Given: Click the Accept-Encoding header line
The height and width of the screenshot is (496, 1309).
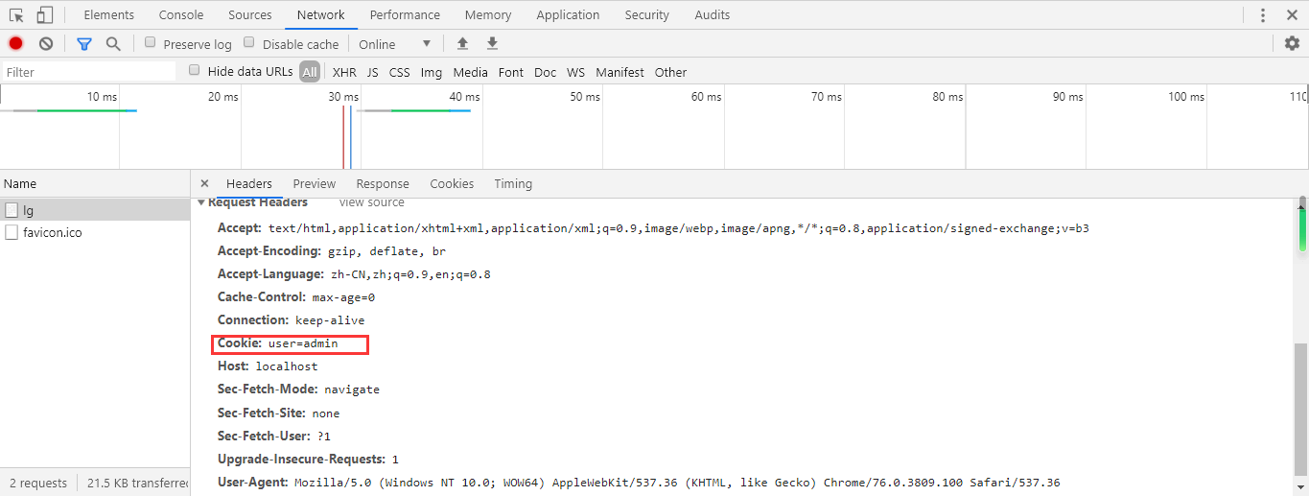Looking at the screenshot, I should 332,251.
